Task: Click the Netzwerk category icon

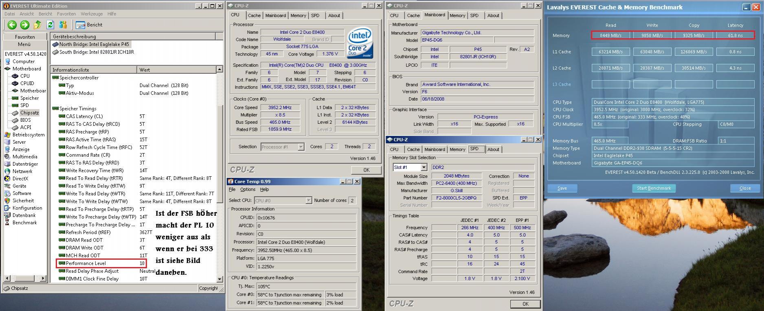Action: coord(7,171)
